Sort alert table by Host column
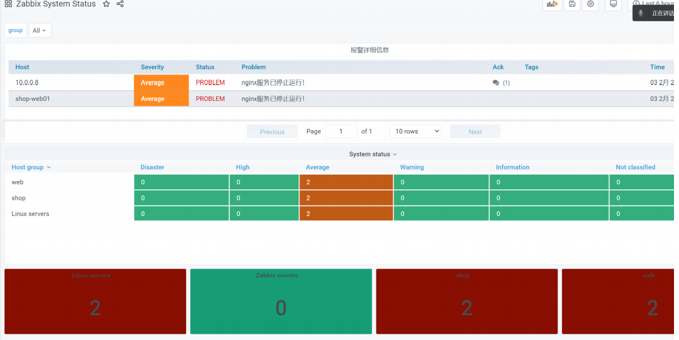The height and width of the screenshot is (340, 679). click(22, 67)
